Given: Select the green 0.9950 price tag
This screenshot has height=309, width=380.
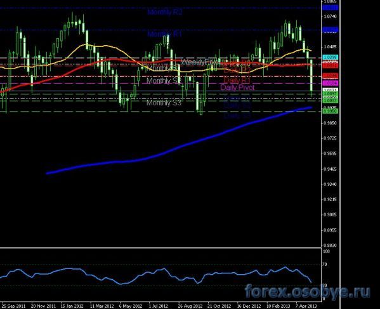Looking at the screenshot, I should [330, 111].
